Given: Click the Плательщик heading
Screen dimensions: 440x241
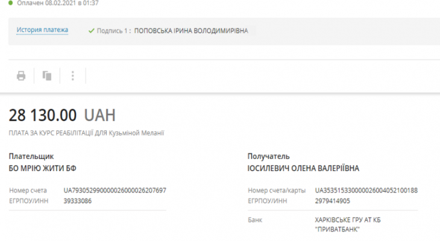Looking at the screenshot, I should coord(31,156).
